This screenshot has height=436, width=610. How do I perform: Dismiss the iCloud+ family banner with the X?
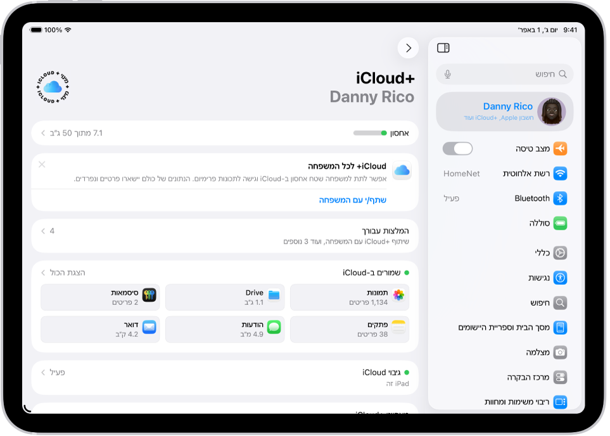coord(41,165)
